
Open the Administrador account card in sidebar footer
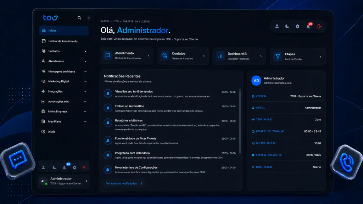coord(64,181)
